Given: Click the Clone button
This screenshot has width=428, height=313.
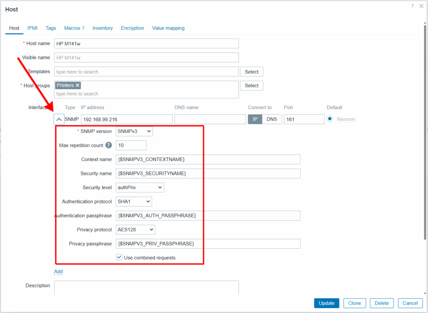Looking at the screenshot, I should [354, 303].
